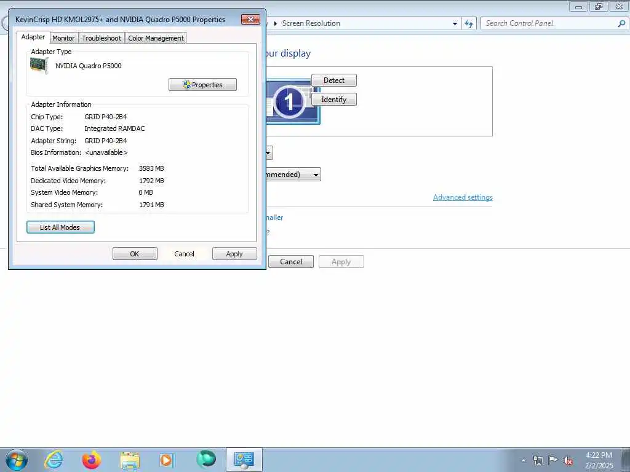Click the text size link ending 'naller'
The image size is (630, 472).
coord(274,218)
